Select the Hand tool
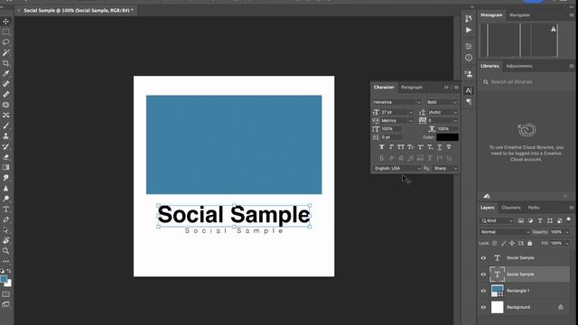This screenshot has height=325, width=578. (6, 241)
